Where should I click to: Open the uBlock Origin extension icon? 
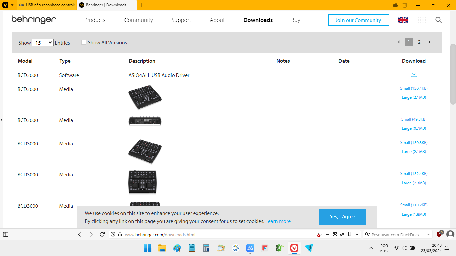439,234
